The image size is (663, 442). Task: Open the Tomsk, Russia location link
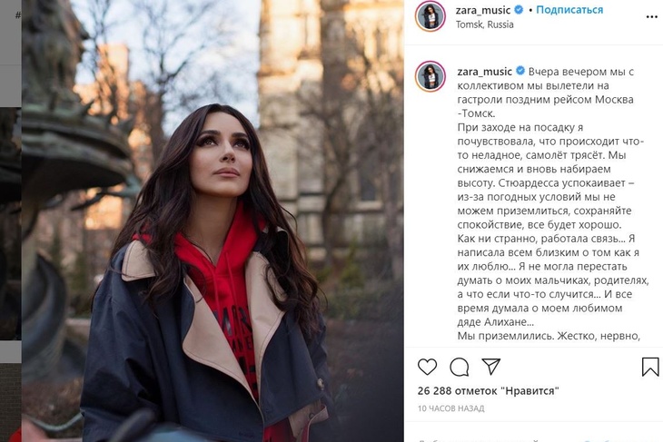485,25
